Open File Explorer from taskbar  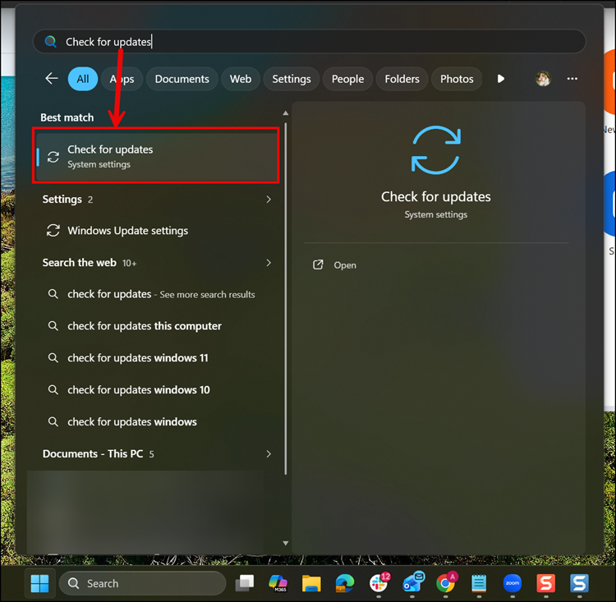click(311, 583)
